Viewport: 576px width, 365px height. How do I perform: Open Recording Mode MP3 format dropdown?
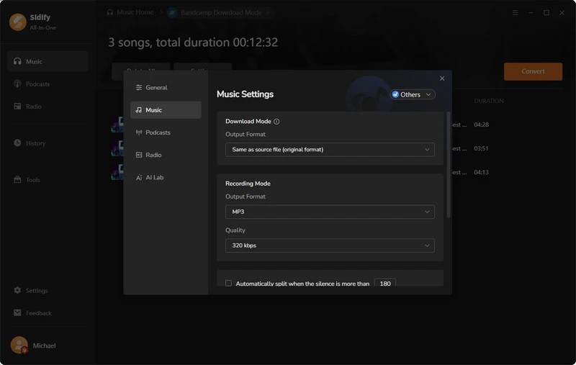tap(330, 212)
